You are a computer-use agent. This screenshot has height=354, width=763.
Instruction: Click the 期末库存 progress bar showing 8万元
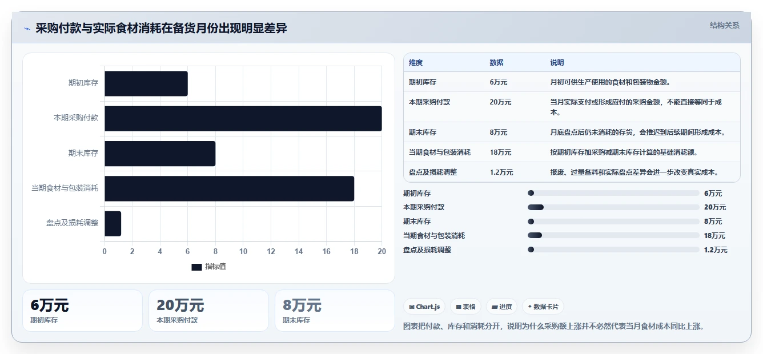tap(613, 222)
